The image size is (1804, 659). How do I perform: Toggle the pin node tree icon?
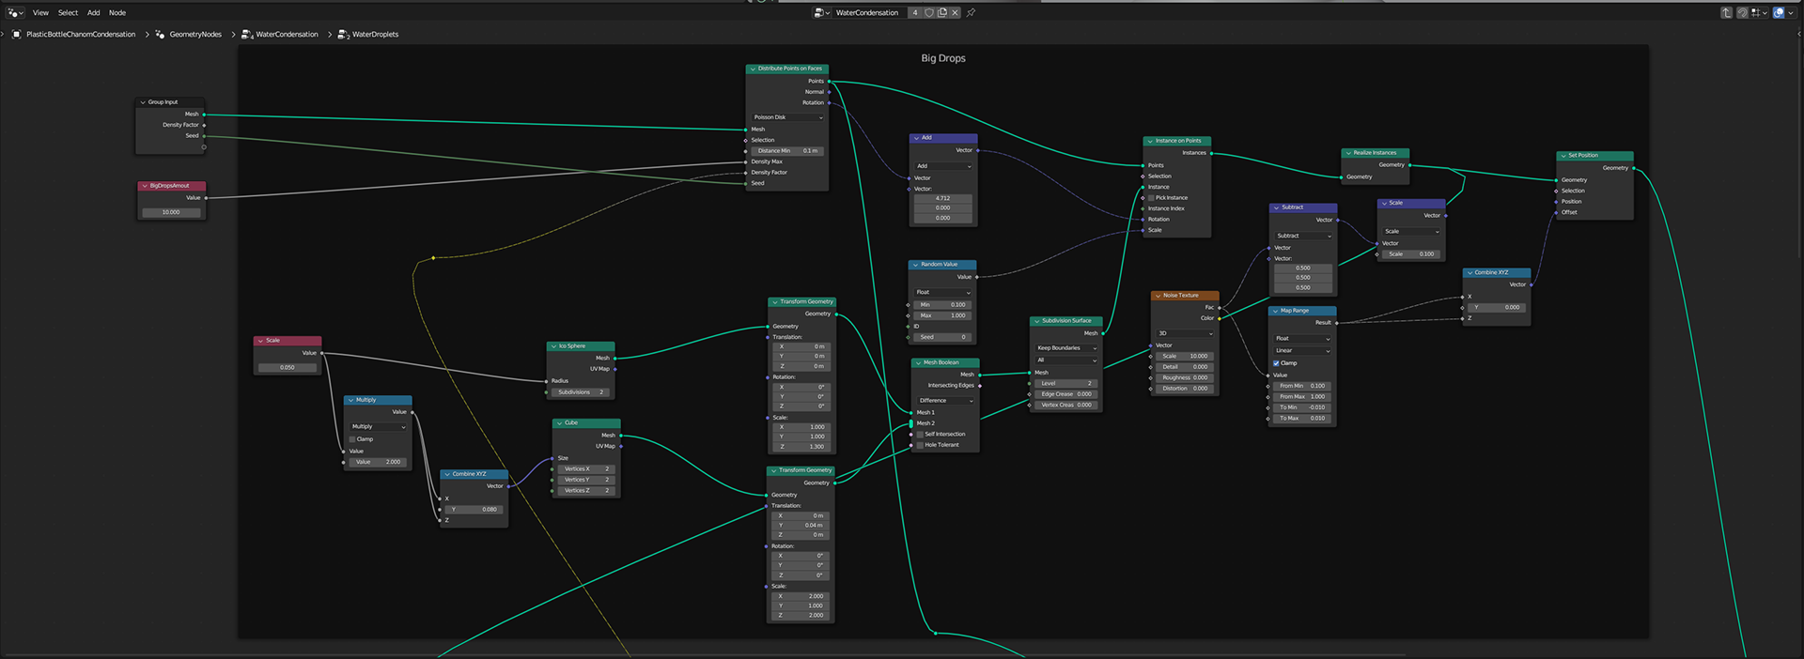point(972,13)
